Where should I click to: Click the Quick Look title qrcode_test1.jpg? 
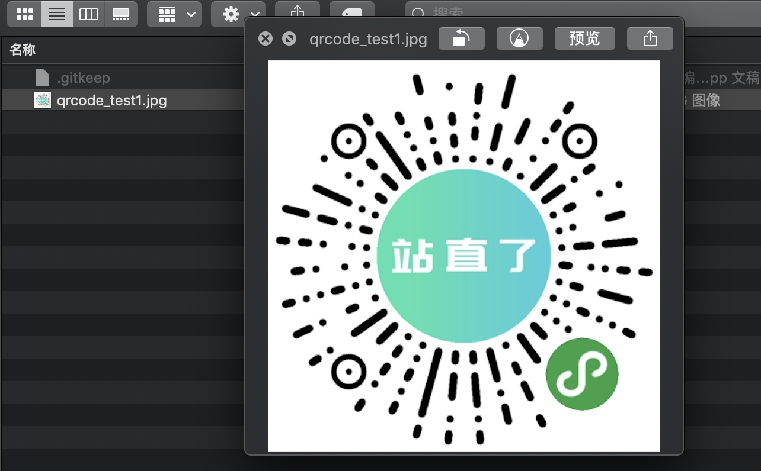point(368,39)
